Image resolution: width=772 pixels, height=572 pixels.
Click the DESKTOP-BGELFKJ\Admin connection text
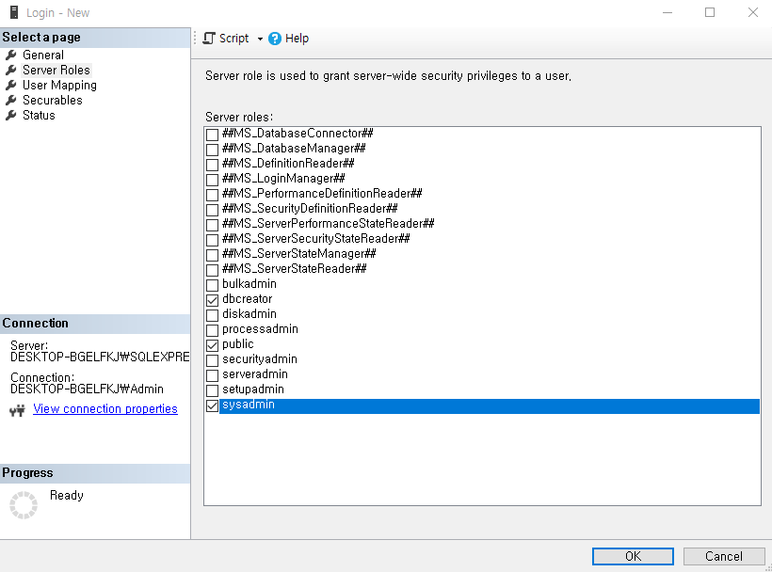click(x=87, y=389)
